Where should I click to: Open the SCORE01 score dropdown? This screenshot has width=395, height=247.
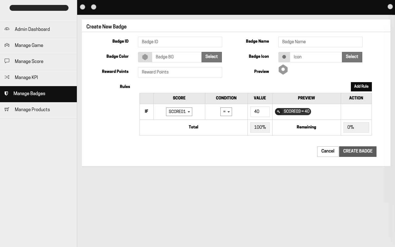179,112
